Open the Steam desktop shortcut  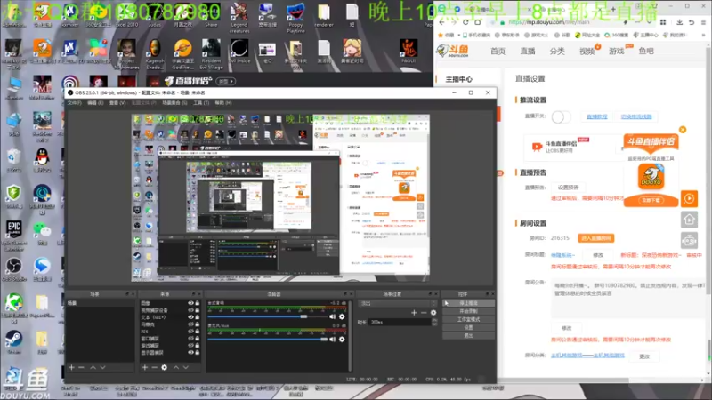click(14, 342)
